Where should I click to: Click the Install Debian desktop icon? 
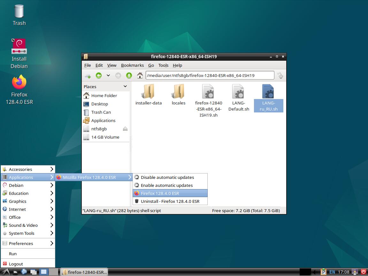click(x=19, y=54)
